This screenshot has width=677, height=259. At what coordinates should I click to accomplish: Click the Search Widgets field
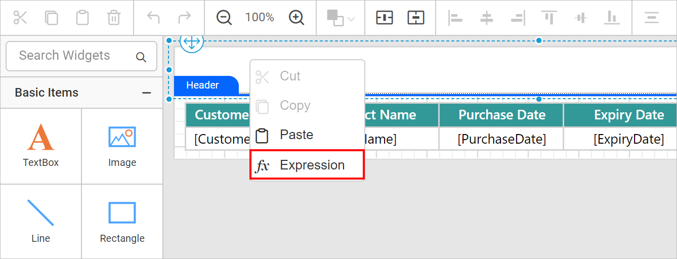(81, 56)
